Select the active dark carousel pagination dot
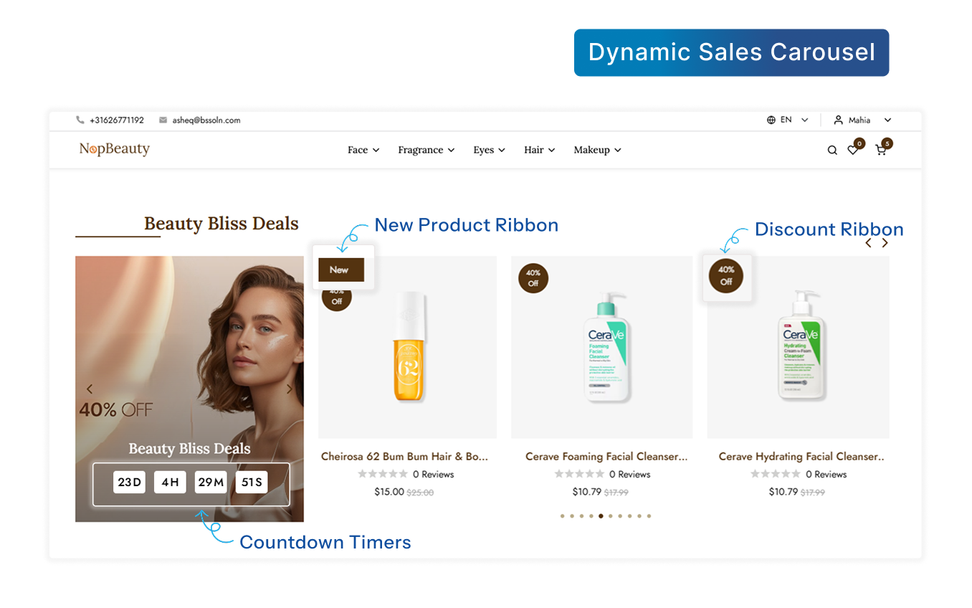 [x=601, y=516]
